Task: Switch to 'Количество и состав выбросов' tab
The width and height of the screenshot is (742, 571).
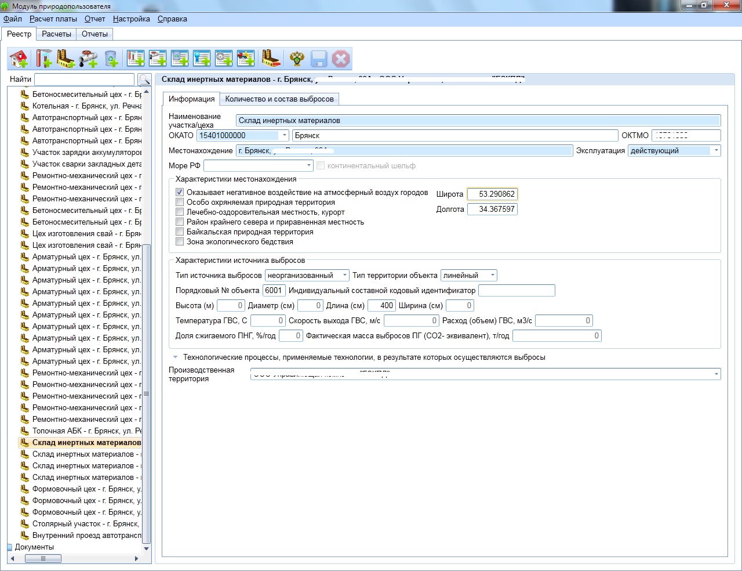Action: click(279, 99)
